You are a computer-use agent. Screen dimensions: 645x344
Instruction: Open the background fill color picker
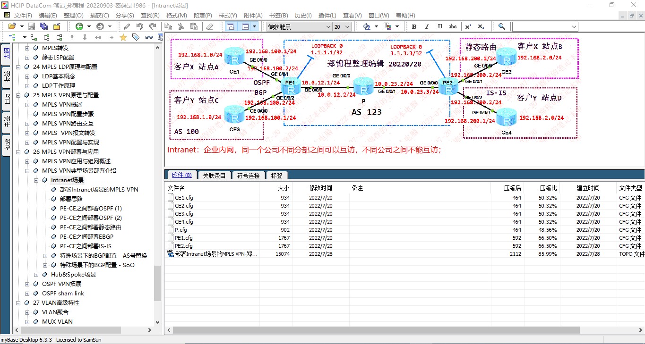[x=367, y=26]
